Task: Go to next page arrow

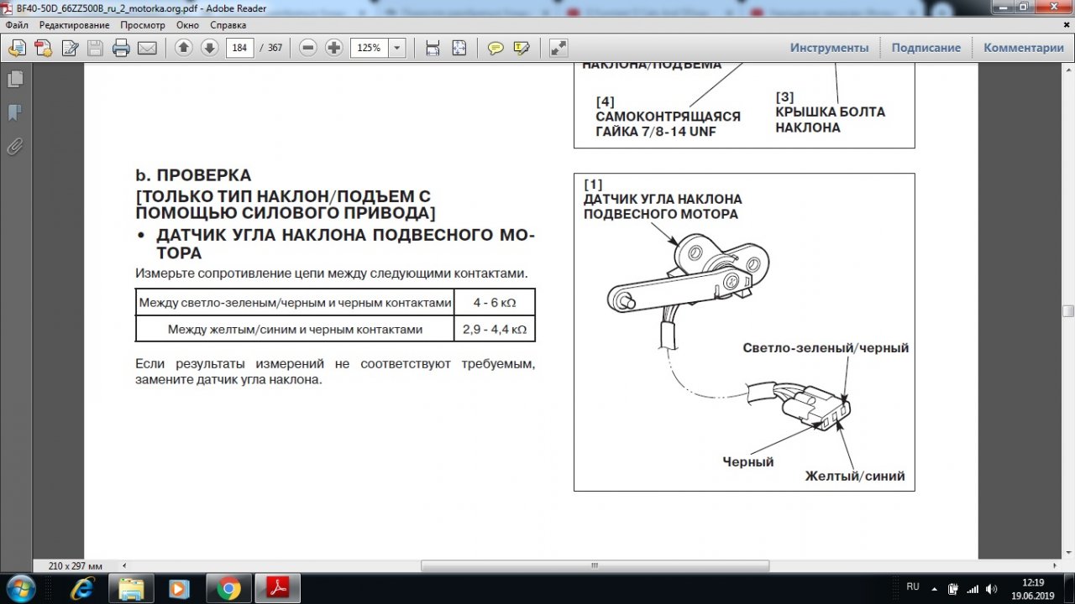Action: click(209, 48)
